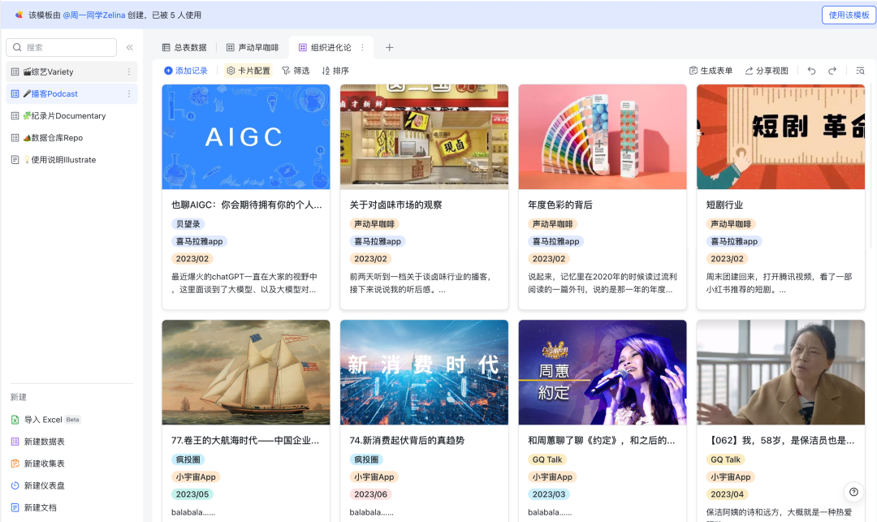Image resolution: width=877 pixels, height=522 pixels.
Task: Click 2023/05 date tag on 卷王 card
Action: [x=192, y=494]
